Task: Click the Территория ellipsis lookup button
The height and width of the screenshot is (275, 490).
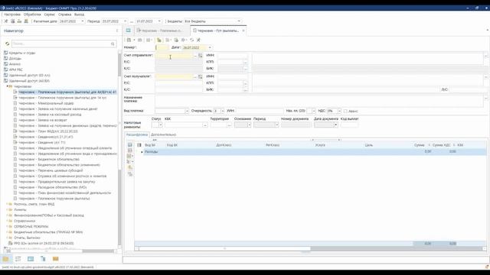Action: click(229, 125)
